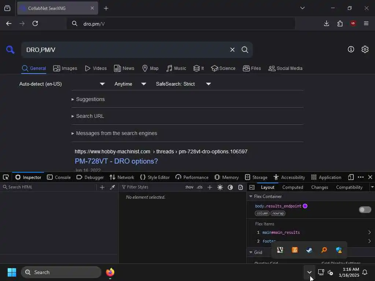Click hobby-machinist.com result URL
The width and height of the screenshot is (375, 281).
(161, 151)
